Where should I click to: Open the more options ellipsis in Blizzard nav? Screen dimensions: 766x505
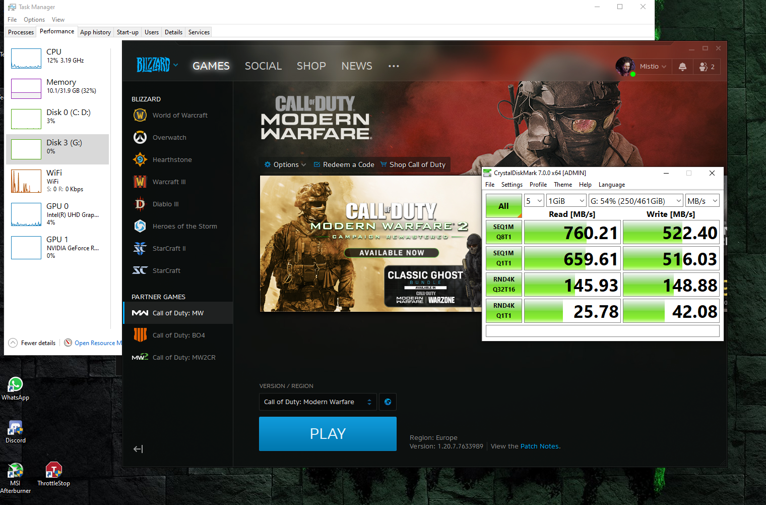tap(394, 66)
